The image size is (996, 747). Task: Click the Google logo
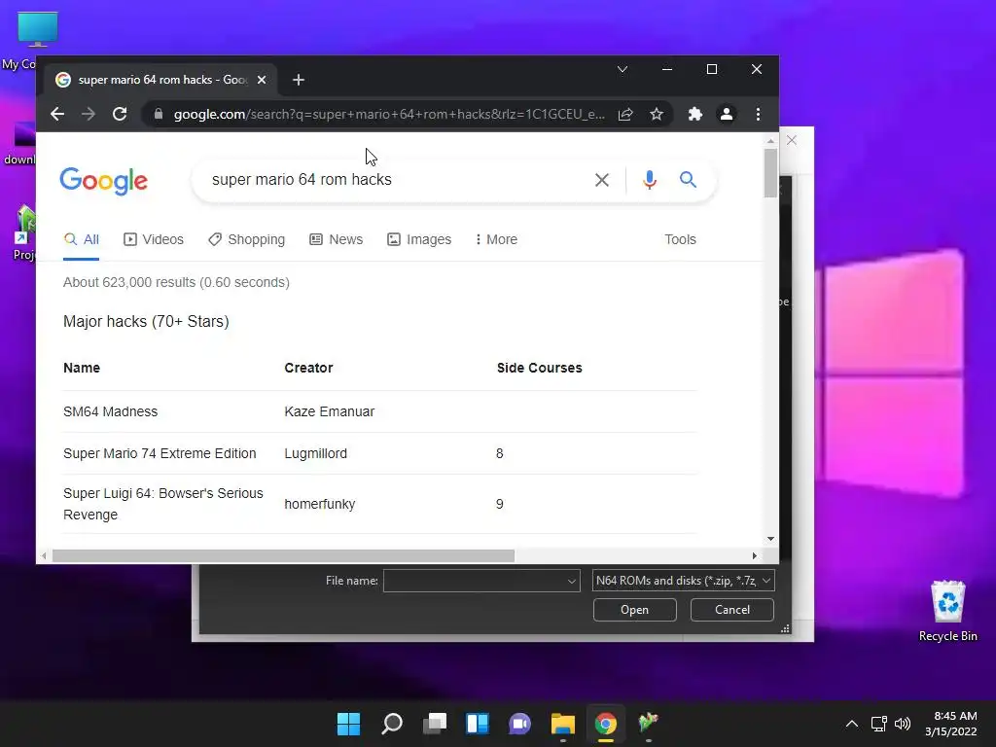103,181
